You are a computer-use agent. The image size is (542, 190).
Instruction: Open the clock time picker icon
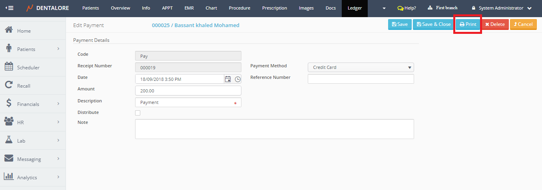pos(237,79)
